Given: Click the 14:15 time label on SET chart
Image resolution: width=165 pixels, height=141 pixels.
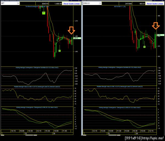Looking at the screenshot, I should click(x=13, y=131).
